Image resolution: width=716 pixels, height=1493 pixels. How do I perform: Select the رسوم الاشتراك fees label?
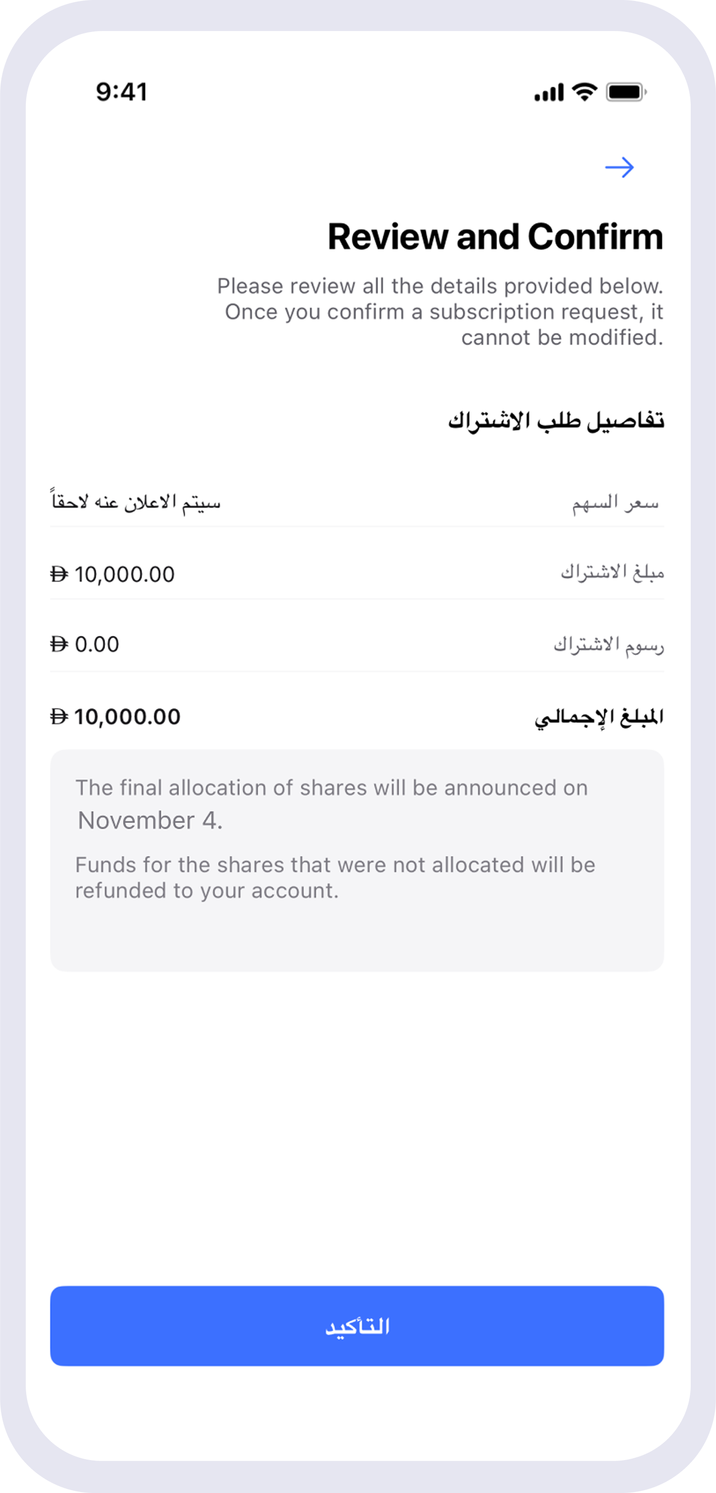(x=608, y=645)
